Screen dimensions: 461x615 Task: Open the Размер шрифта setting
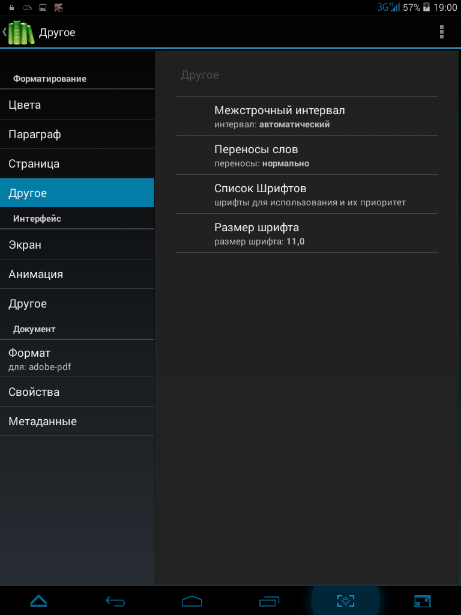pyautogui.click(x=307, y=233)
